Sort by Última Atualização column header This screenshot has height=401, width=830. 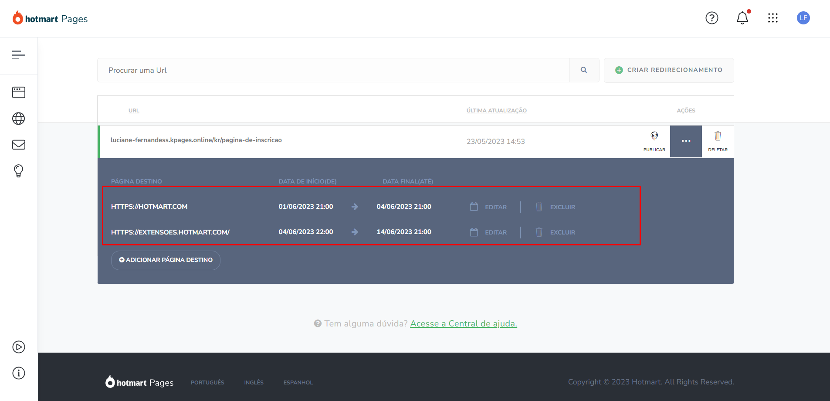tap(497, 111)
